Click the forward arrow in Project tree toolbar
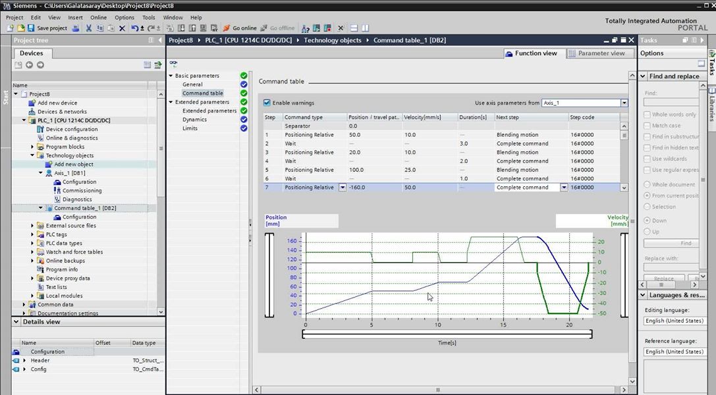This screenshot has width=716, height=395. pos(40,65)
